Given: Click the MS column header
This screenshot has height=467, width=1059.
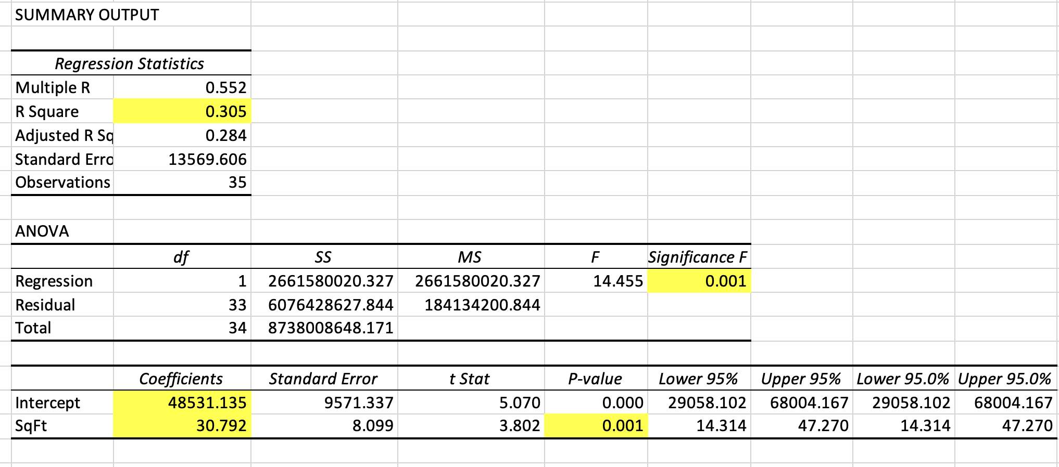Looking at the screenshot, I should [471, 257].
